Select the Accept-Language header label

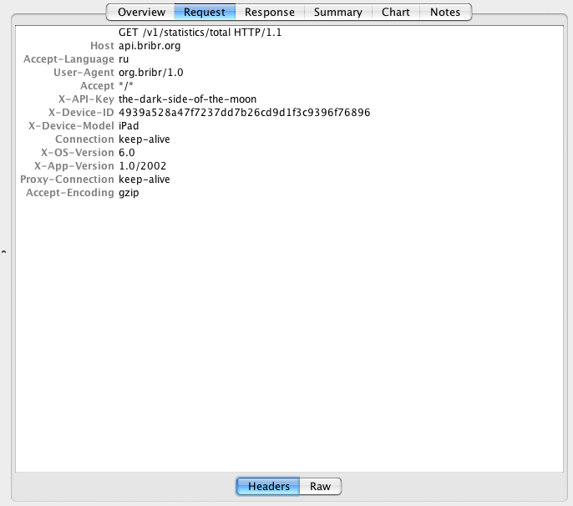pyautogui.click(x=68, y=59)
